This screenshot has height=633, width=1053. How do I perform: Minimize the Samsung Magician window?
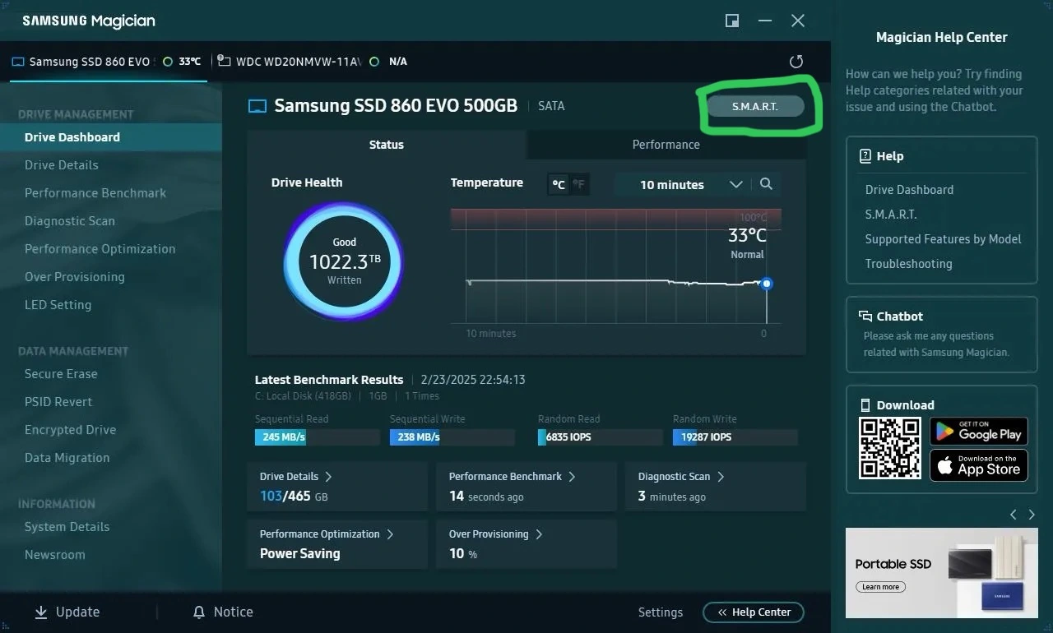(x=765, y=21)
